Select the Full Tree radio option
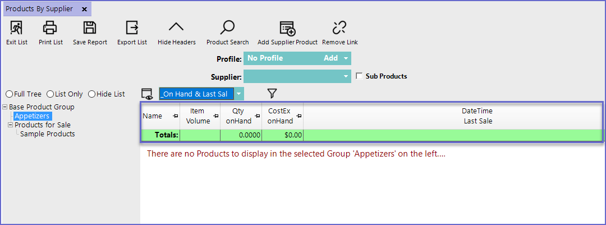 pos(9,94)
